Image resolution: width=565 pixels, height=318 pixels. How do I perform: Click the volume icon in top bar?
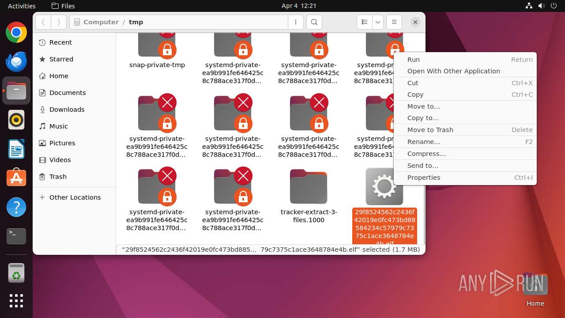point(542,6)
